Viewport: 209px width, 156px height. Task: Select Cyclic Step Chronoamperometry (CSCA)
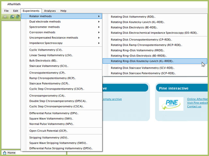pyautogui.click(x=62, y=107)
